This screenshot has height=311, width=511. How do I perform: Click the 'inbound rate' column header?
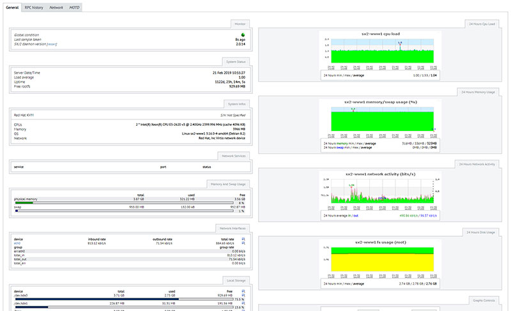97,239
